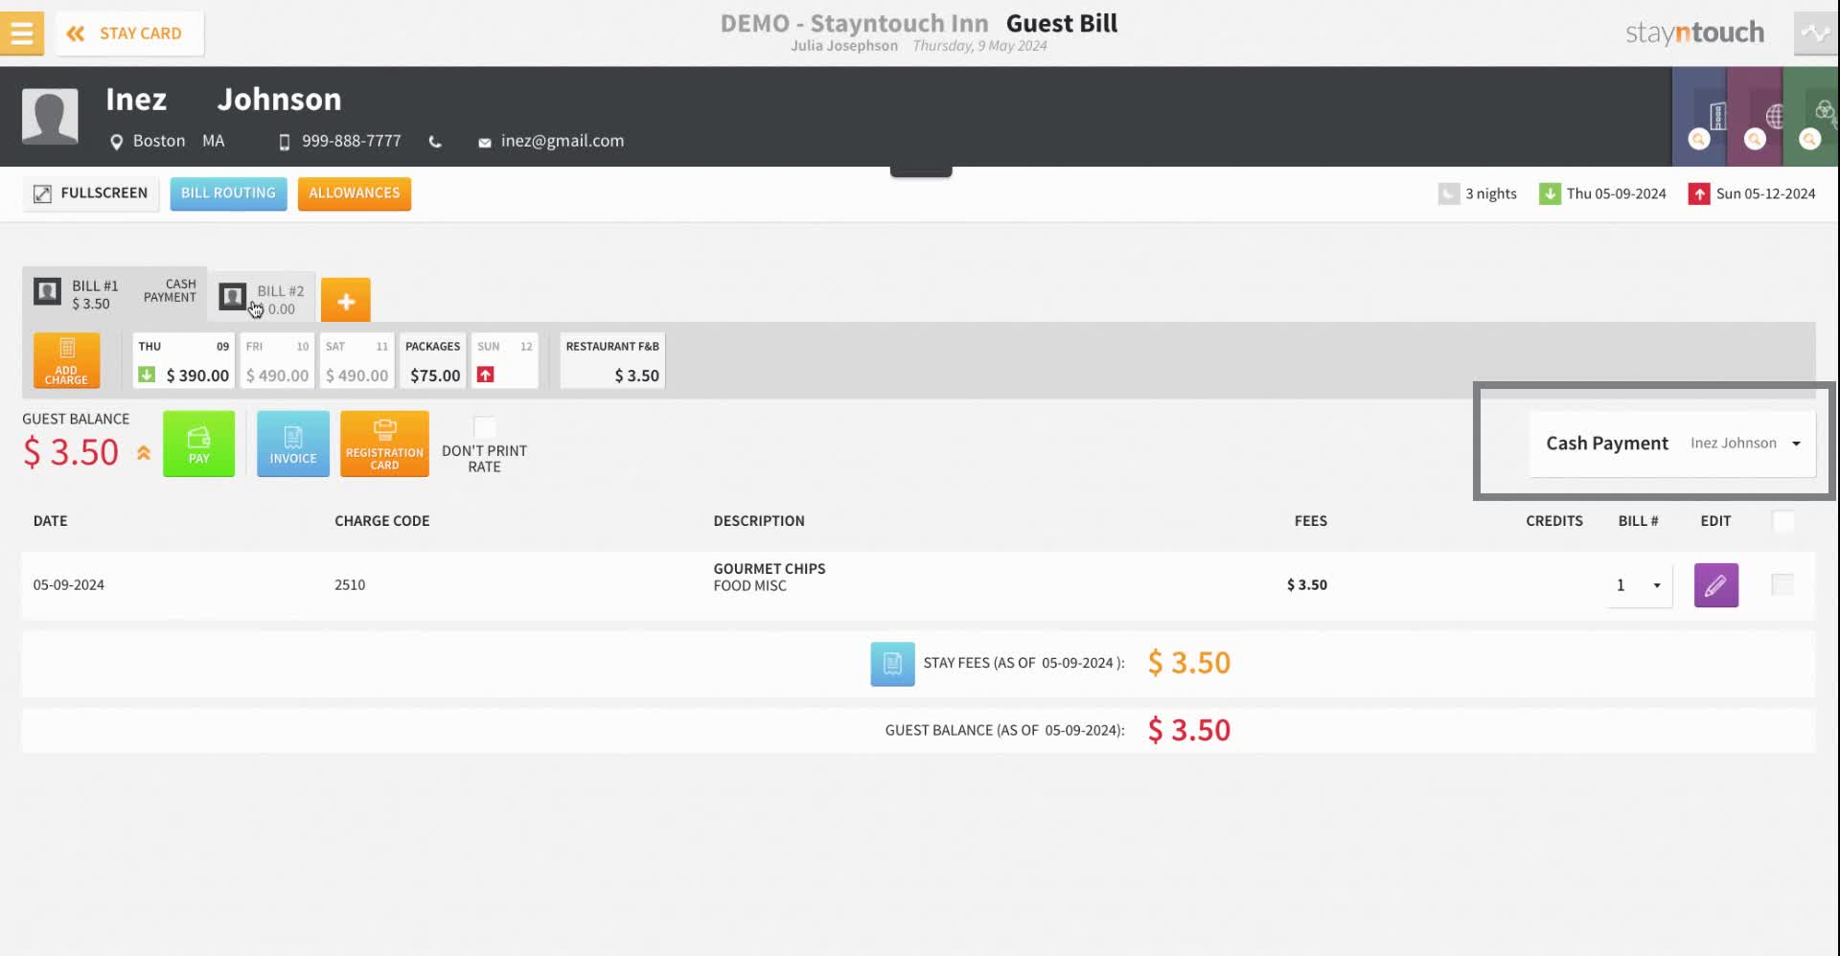Select the SUN 12 departure day box

pyautogui.click(x=505, y=360)
